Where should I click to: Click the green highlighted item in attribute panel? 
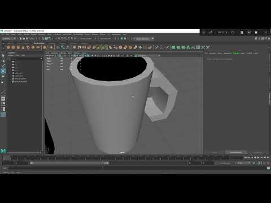pos(236,53)
